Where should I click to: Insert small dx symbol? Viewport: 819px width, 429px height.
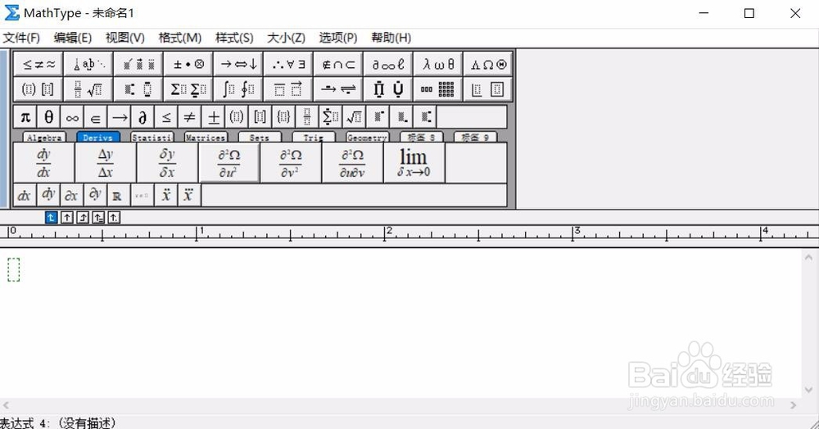click(x=25, y=195)
